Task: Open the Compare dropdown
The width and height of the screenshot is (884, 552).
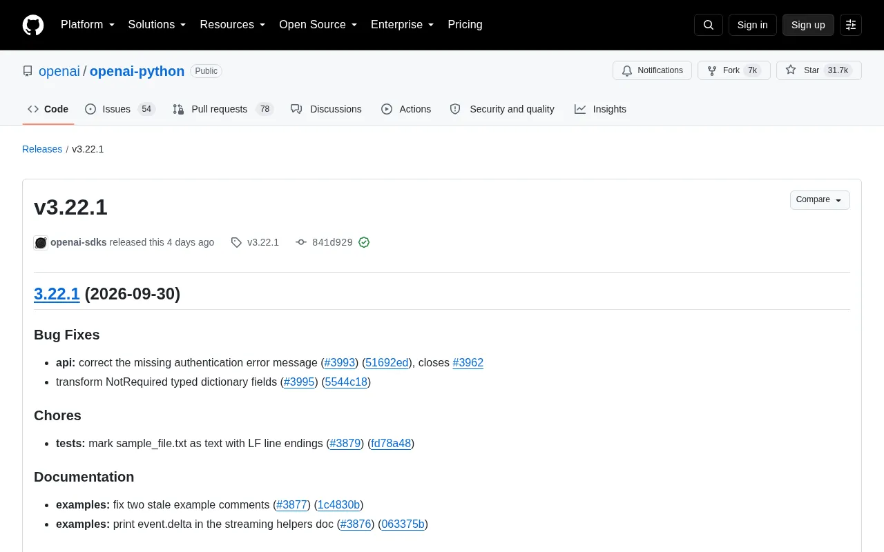Action: point(820,200)
